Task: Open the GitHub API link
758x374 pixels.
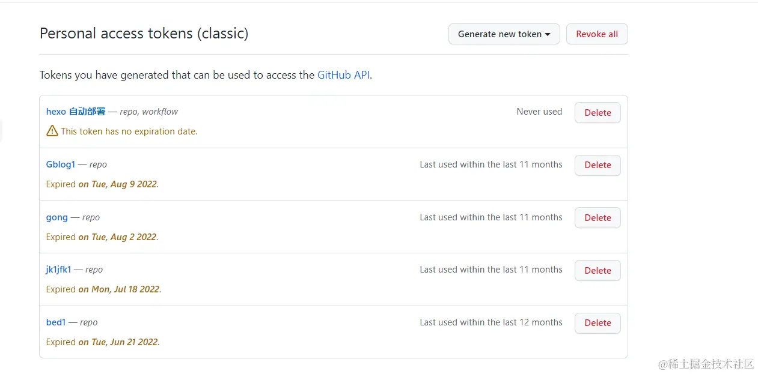Action: coord(343,75)
